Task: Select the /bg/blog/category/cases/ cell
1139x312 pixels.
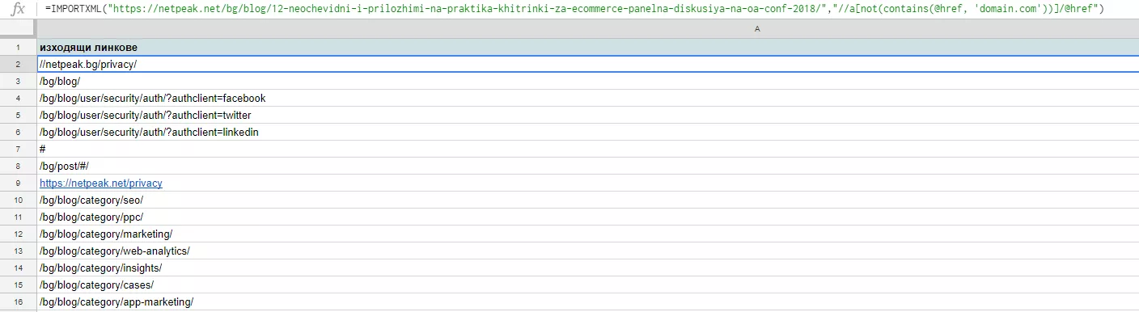Action: (x=588, y=285)
